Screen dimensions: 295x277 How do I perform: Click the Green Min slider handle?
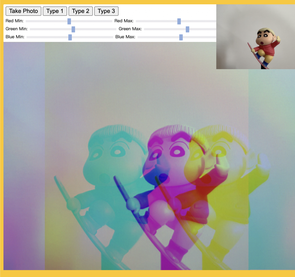click(x=73, y=29)
